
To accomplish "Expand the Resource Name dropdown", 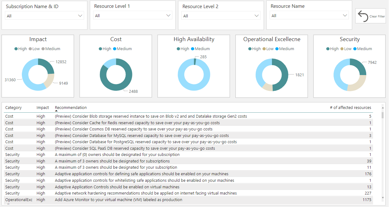I will pyautogui.click(x=309, y=16).
